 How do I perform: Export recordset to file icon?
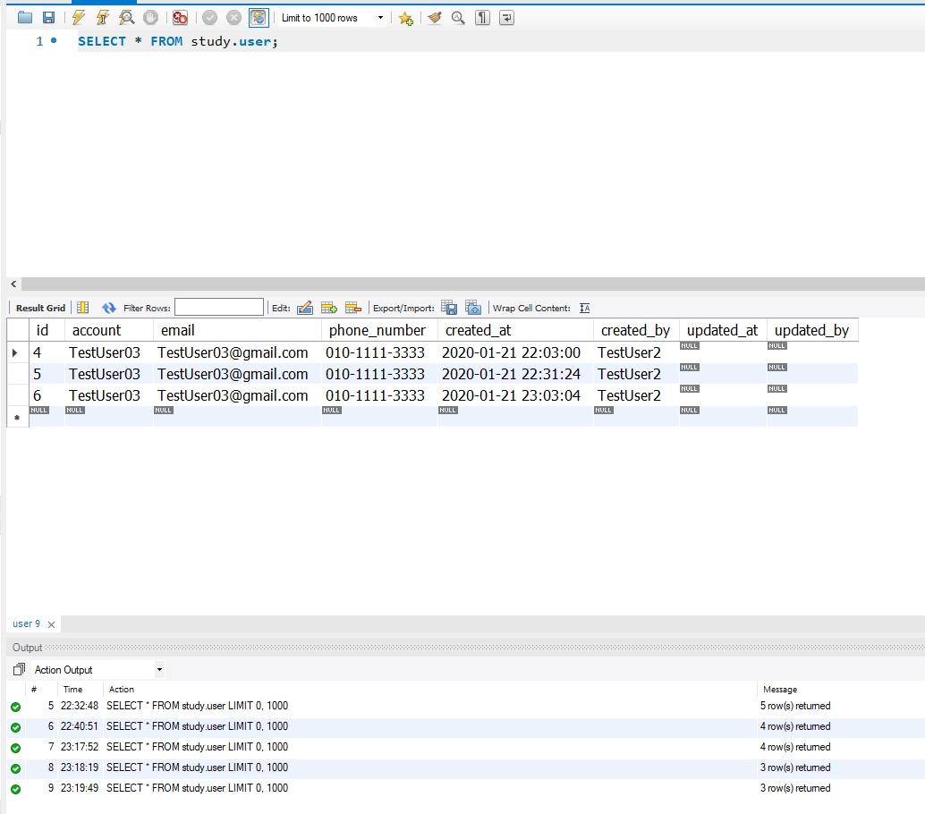pyautogui.click(x=449, y=308)
